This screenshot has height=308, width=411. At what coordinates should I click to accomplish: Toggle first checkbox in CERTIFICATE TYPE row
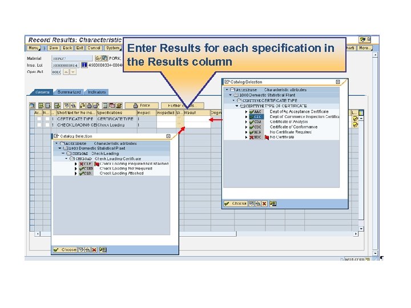(x=39, y=119)
